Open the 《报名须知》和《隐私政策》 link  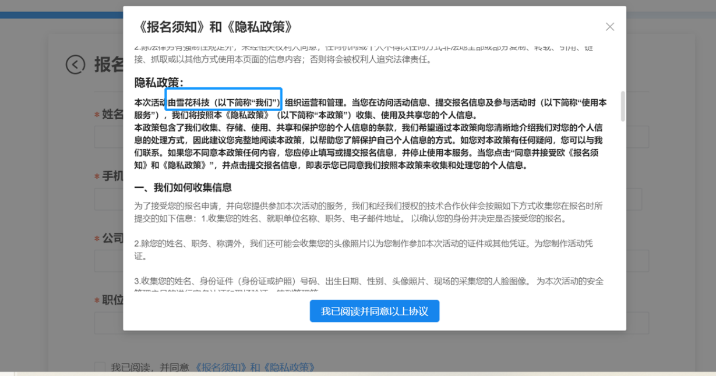255,367
